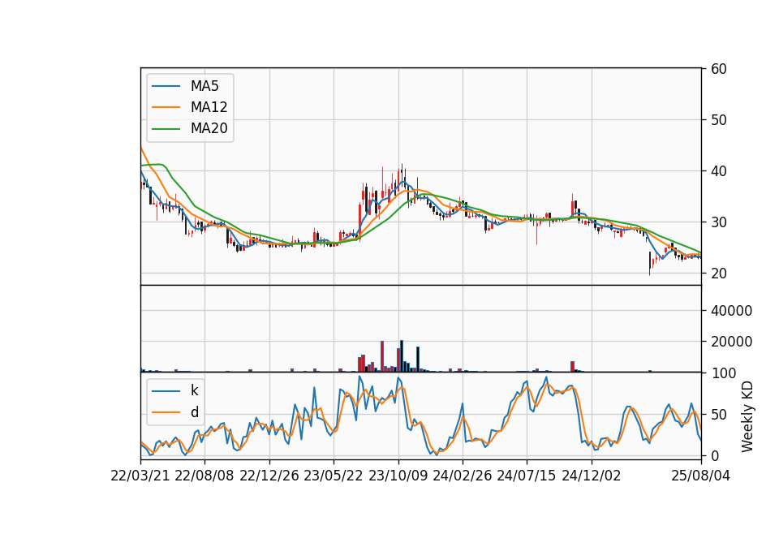
Task: Click the volume axis label 20000
Action: point(731,342)
